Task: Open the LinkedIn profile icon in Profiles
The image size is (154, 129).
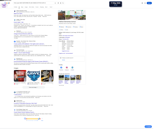Action: tap(72, 68)
